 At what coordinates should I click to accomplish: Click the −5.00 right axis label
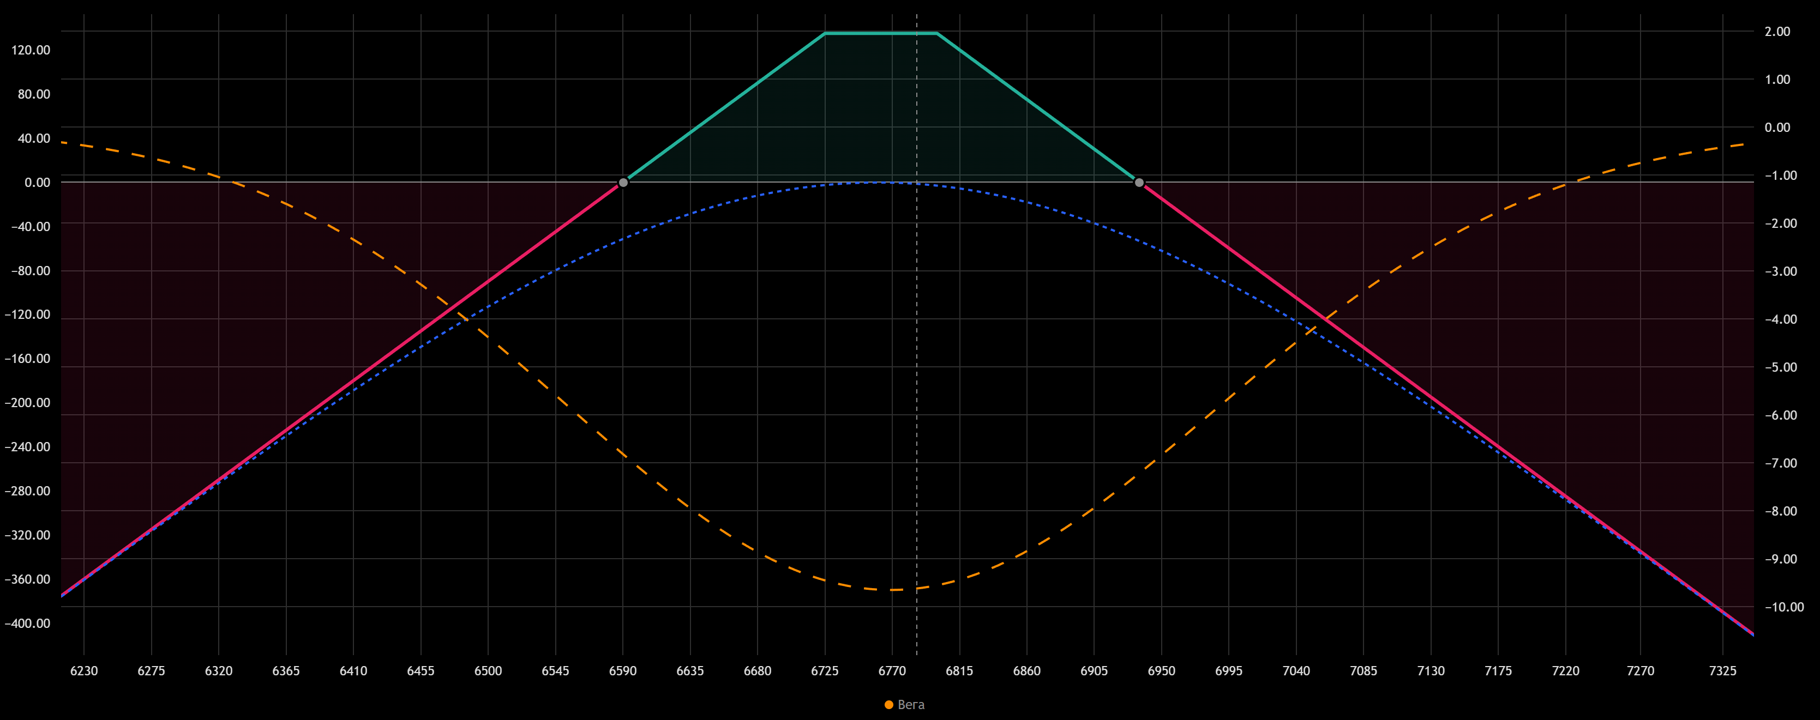coord(1780,367)
